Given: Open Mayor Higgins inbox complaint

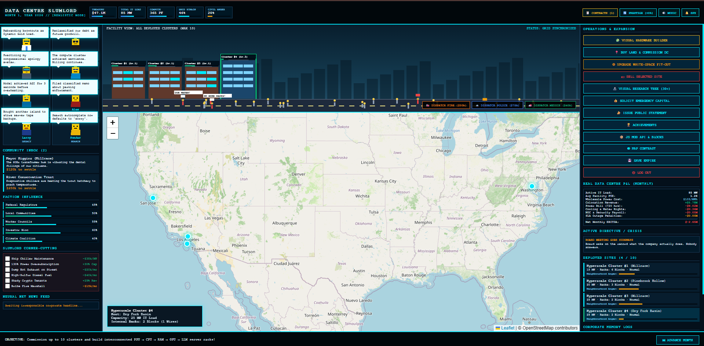Looking at the screenshot, I should 51,164.
